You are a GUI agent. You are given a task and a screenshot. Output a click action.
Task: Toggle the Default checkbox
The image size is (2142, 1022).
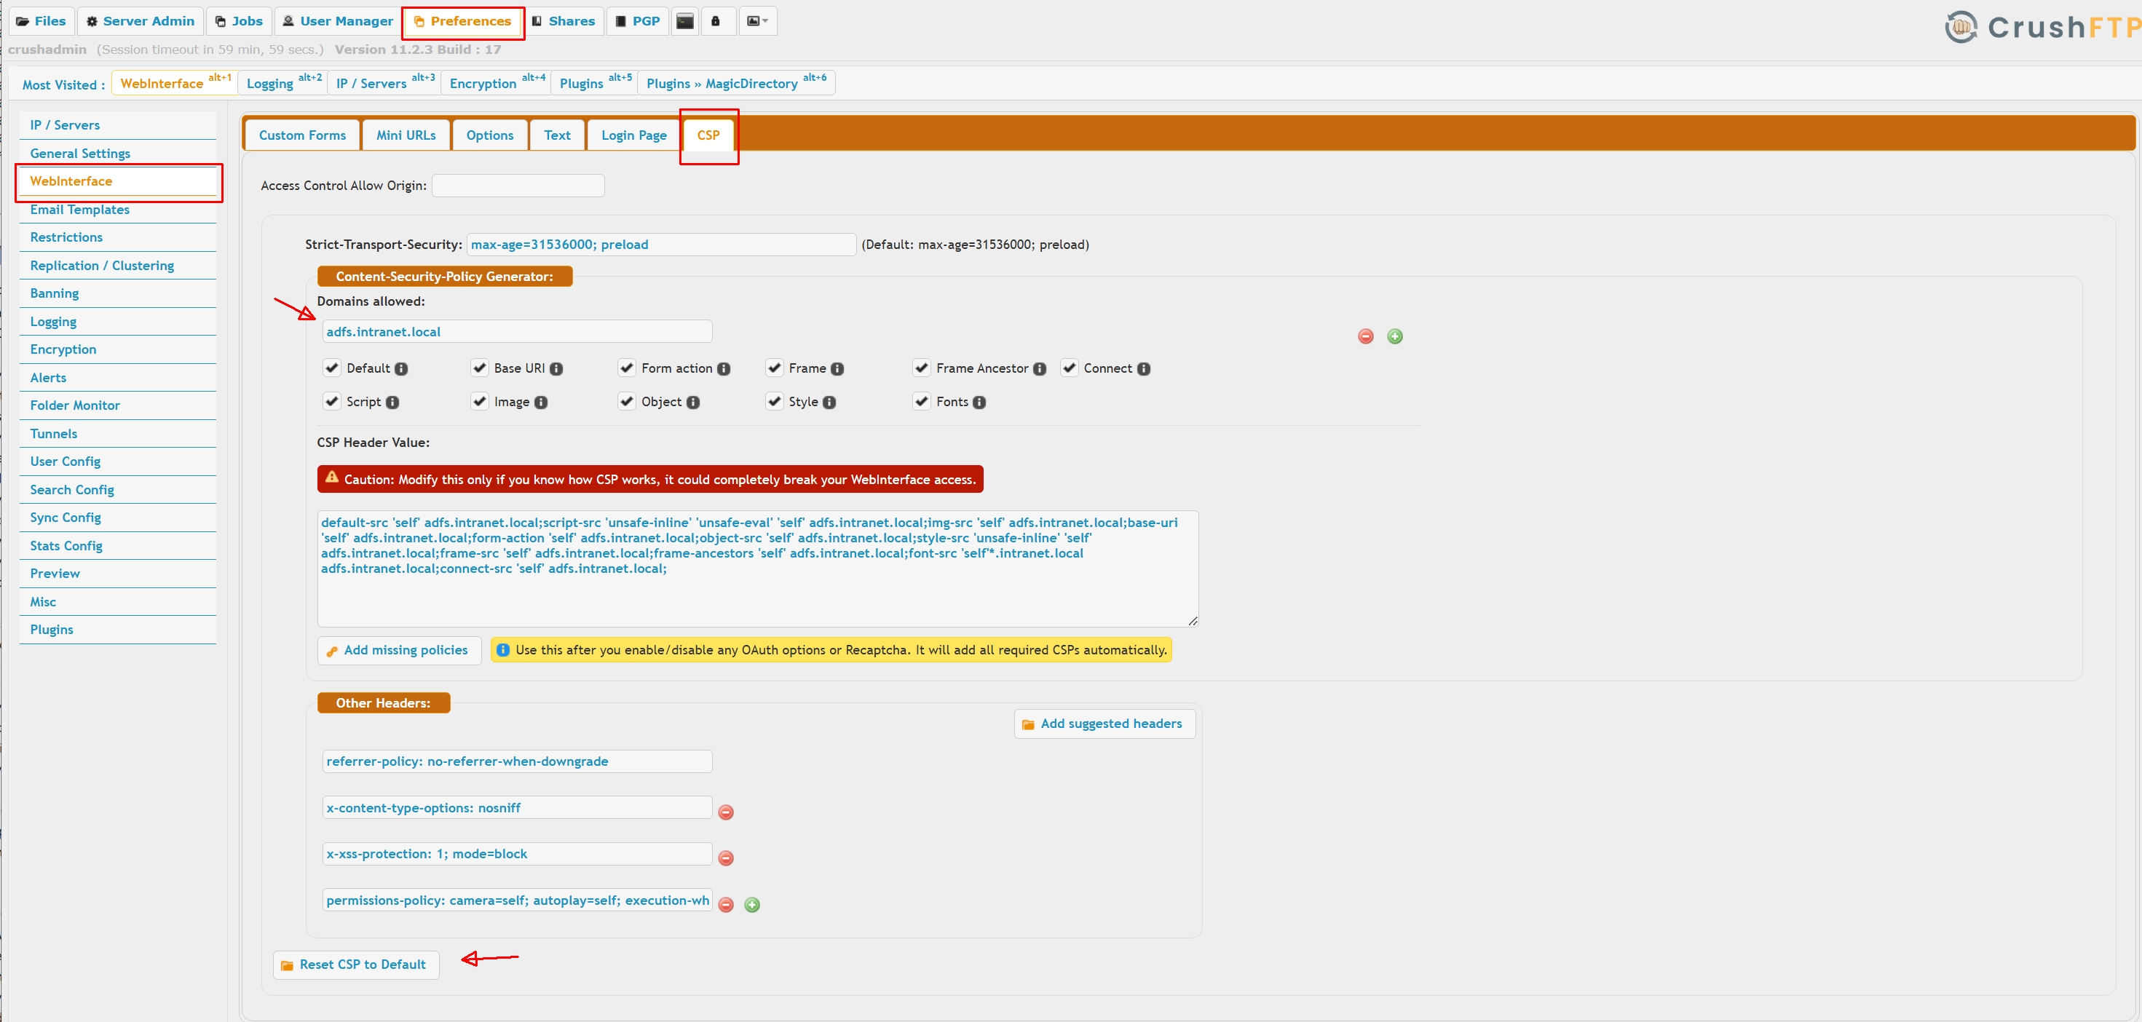[332, 368]
